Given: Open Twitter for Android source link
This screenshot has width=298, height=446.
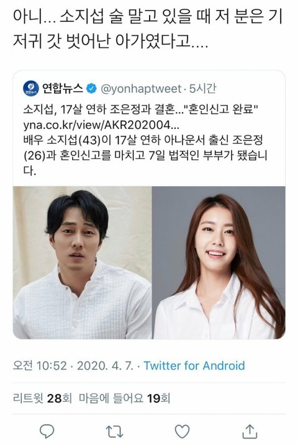Looking at the screenshot, I should click(x=194, y=365).
